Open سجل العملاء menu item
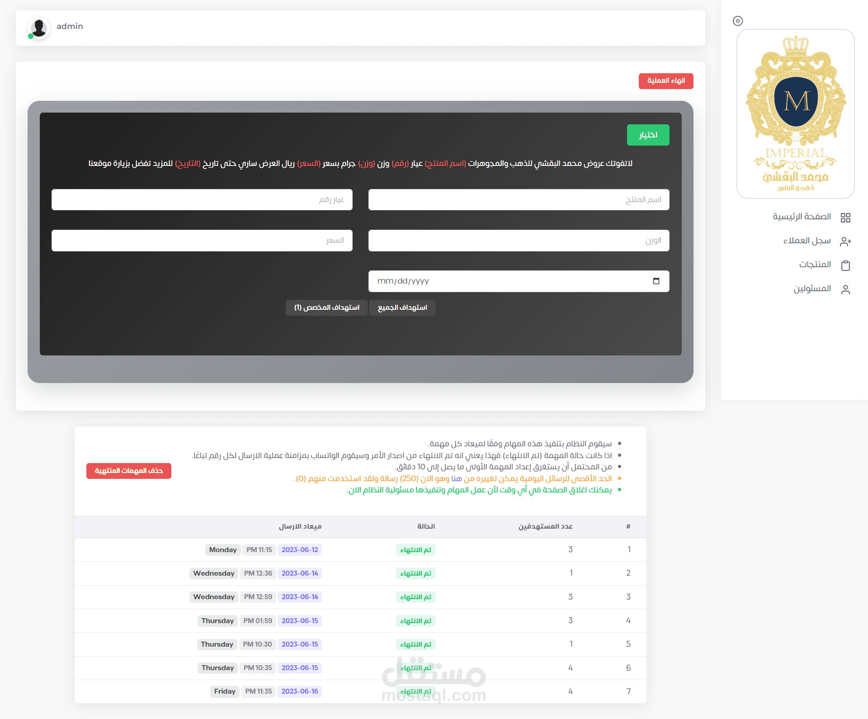This screenshot has height=719, width=868. (807, 241)
